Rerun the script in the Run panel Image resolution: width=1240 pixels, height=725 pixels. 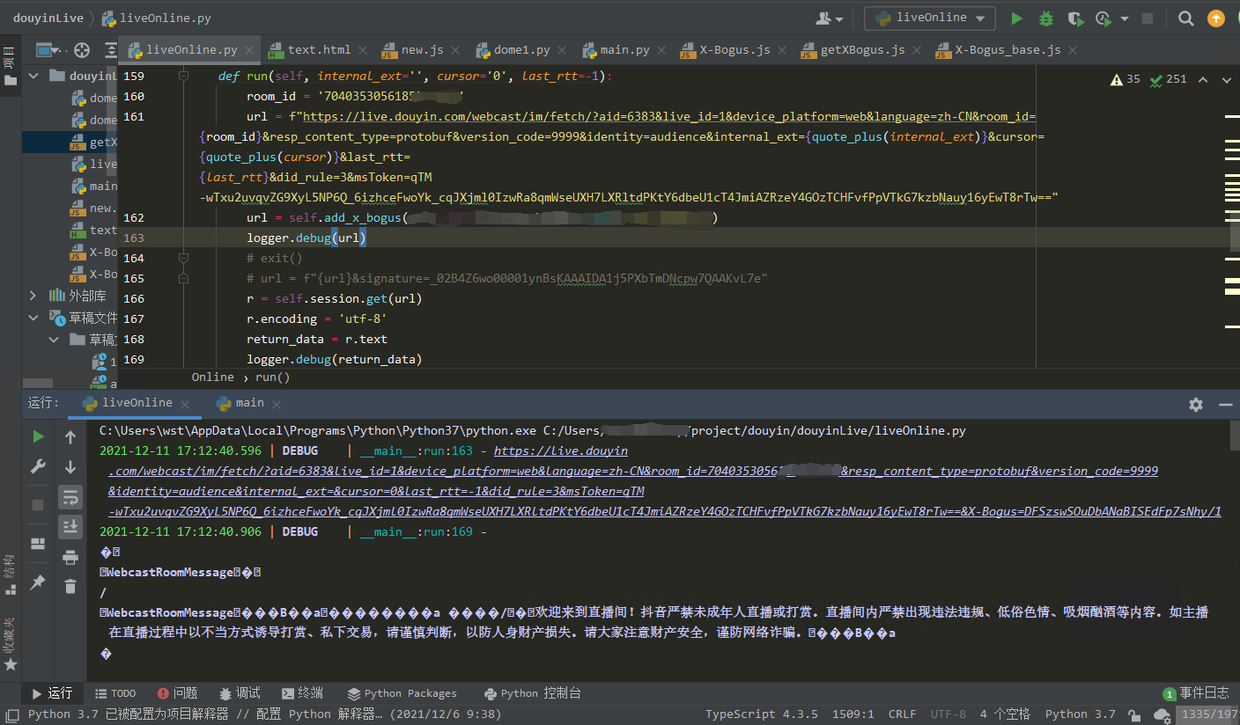click(38, 436)
